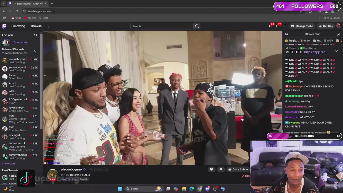Open the Maps bookmark

[x=43, y=18]
